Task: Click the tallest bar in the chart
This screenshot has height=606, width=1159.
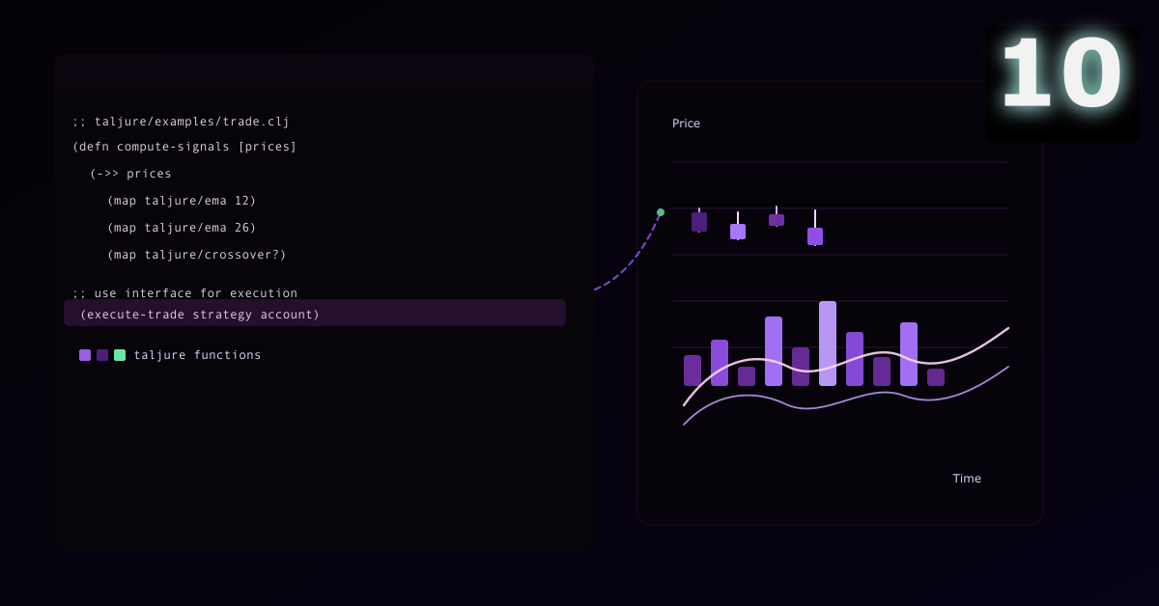Action: point(828,344)
